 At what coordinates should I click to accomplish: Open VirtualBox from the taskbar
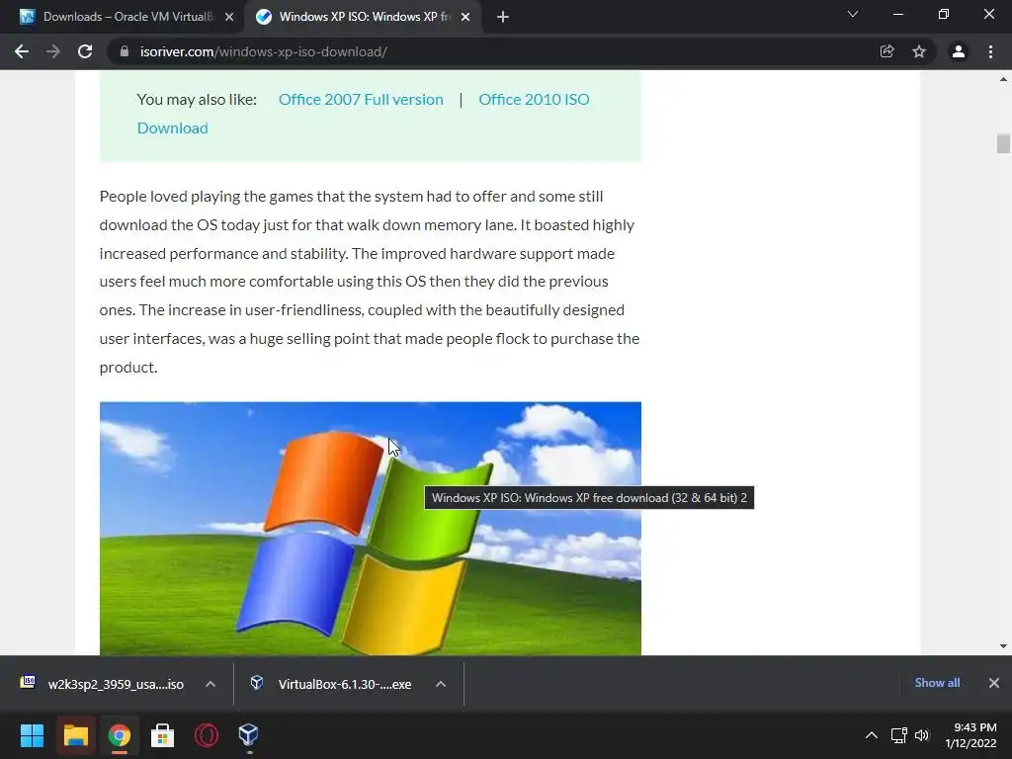tap(248, 735)
